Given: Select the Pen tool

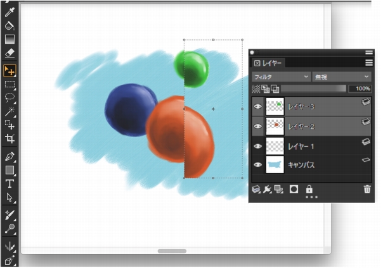Looking at the screenshot, I should pyautogui.click(x=10, y=156).
